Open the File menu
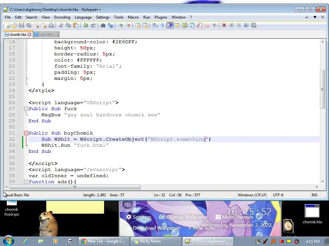 (8, 17)
